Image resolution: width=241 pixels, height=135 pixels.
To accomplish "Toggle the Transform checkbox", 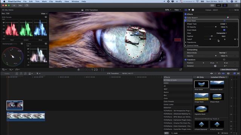I will coord(186,60).
